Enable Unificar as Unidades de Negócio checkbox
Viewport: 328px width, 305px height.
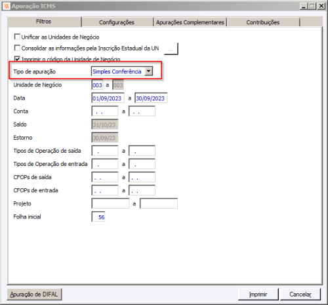pos(17,37)
